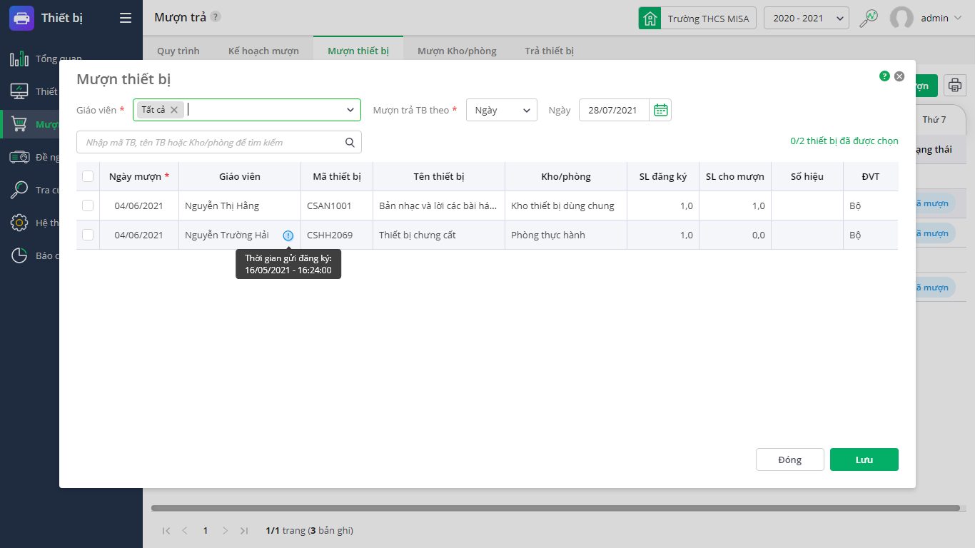This screenshot has width=975, height=548.
Task: Click the Đóng button
Action: tap(790, 460)
